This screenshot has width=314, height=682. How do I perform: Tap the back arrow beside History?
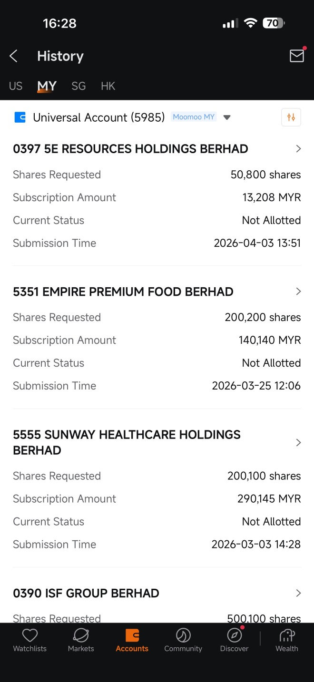click(13, 56)
